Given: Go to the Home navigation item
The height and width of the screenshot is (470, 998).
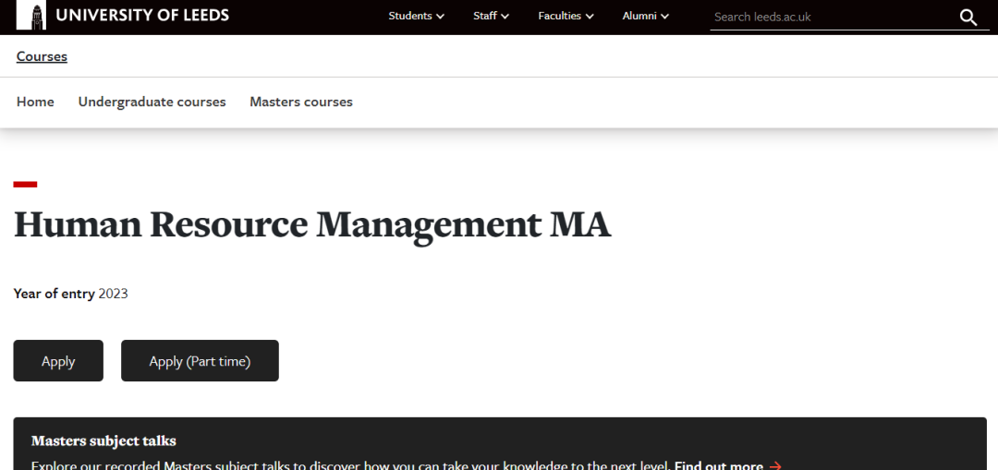Looking at the screenshot, I should pos(35,102).
